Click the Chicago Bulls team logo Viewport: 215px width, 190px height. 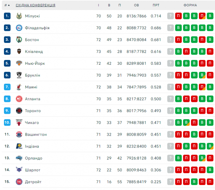tap(19, 122)
